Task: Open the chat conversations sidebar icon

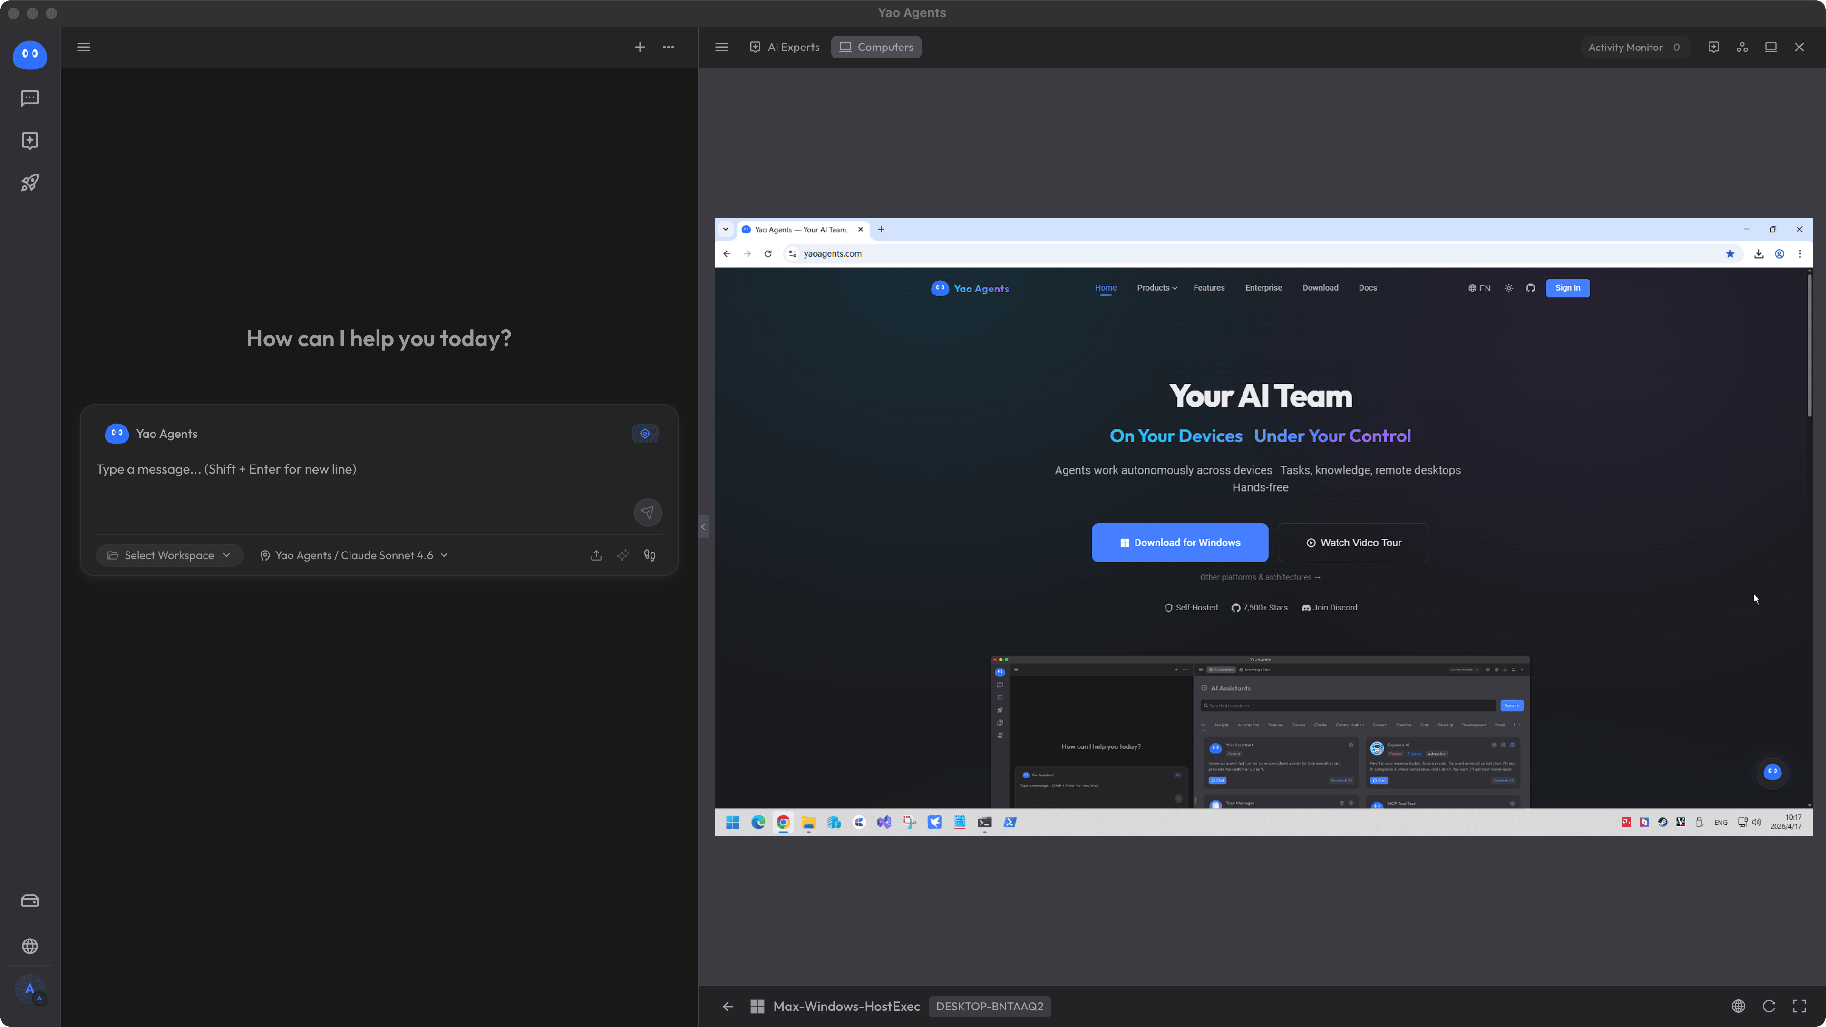Action: coord(30,98)
